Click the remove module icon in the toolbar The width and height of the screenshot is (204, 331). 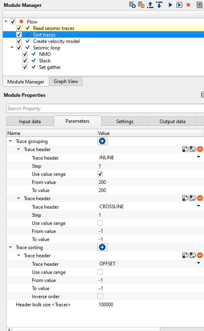point(141,5)
